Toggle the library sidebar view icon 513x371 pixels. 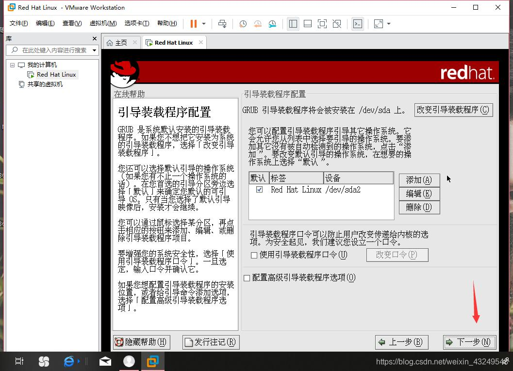tap(293, 24)
